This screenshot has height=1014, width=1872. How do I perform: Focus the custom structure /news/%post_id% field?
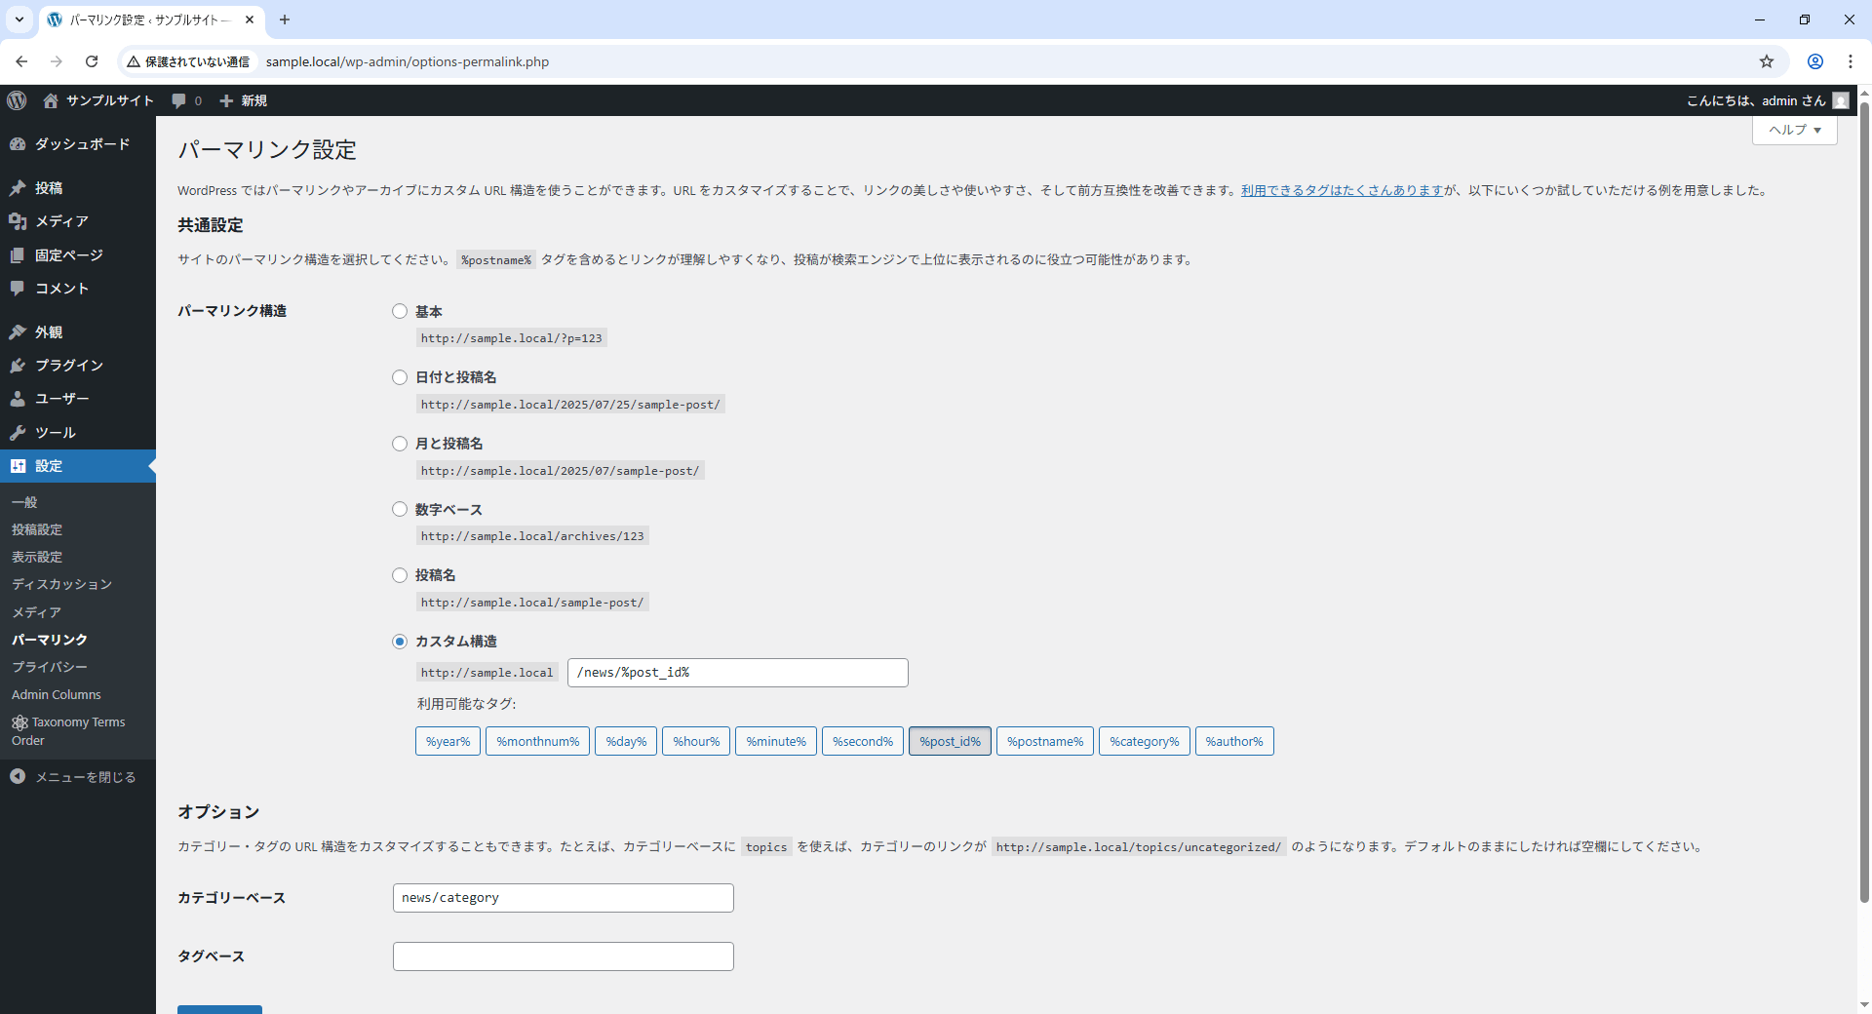(738, 673)
